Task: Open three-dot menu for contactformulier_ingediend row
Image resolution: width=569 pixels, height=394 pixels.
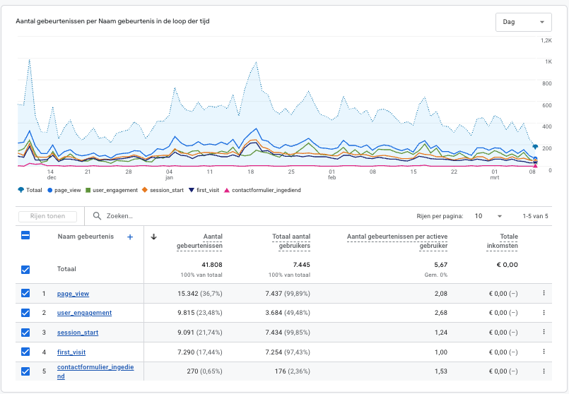Action: coord(544,371)
